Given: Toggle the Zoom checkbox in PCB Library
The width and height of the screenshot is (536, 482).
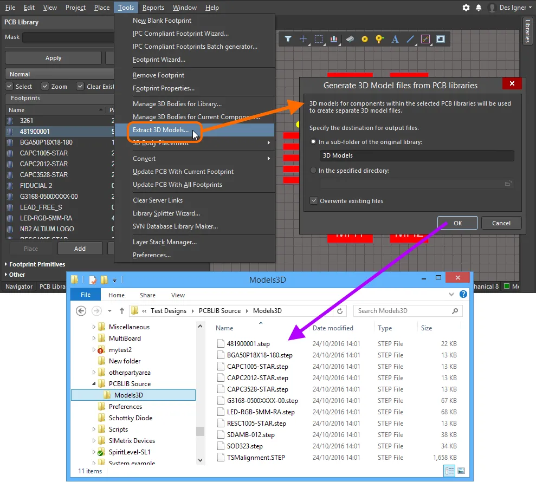Looking at the screenshot, I should tap(45, 87).
